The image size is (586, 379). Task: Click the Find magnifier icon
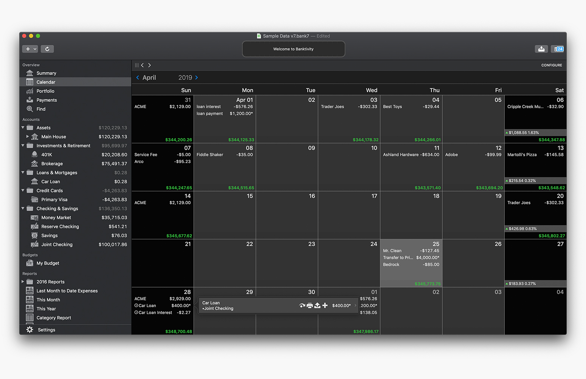[x=30, y=109]
